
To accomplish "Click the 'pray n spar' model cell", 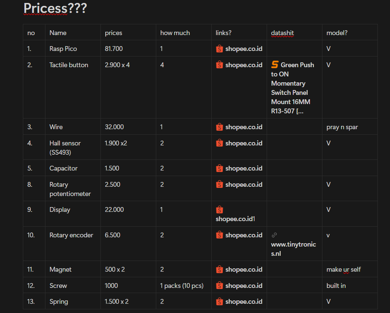I will pos(342,127).
